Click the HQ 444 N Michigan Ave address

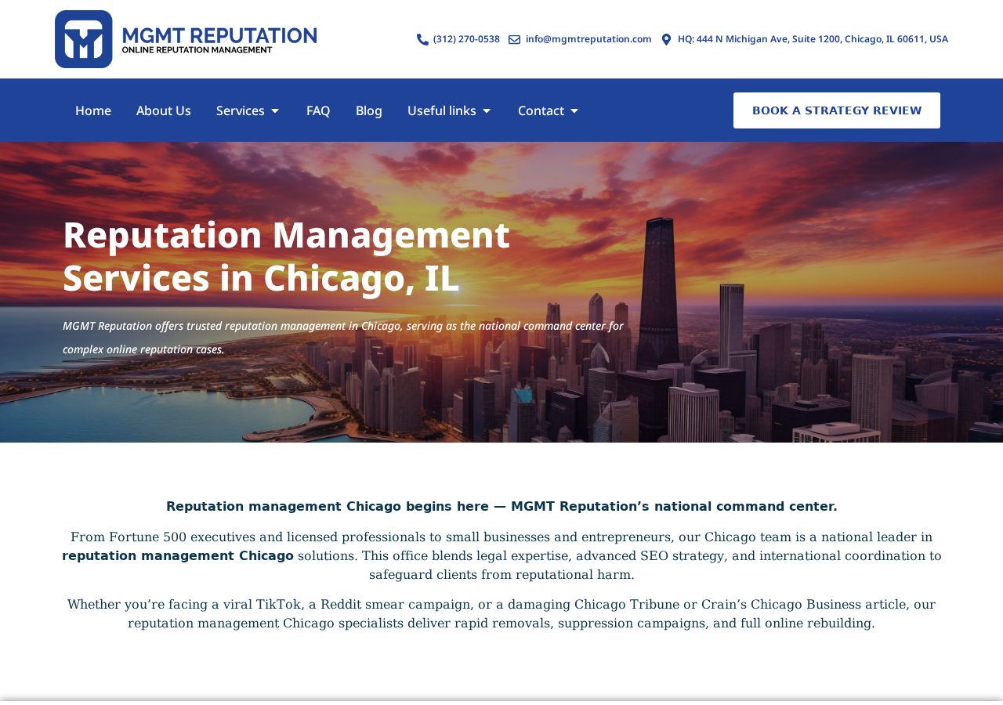coord(813,39)
